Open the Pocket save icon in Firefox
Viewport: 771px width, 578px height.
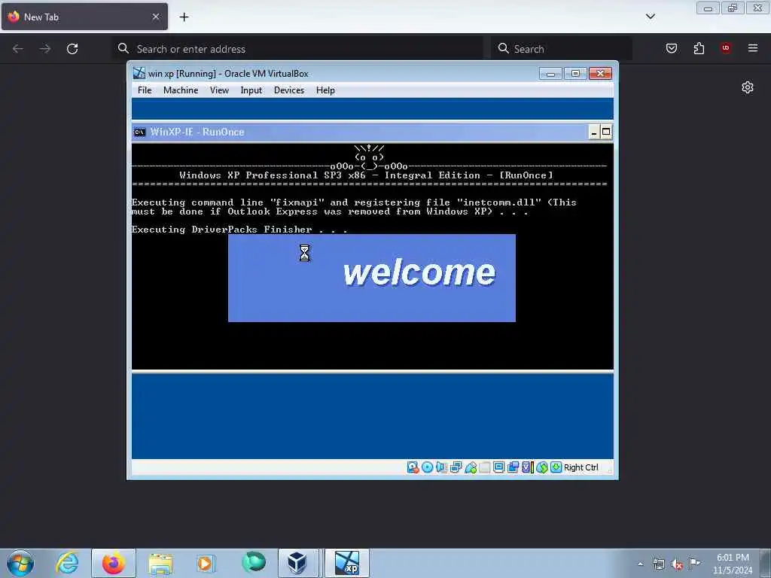pos(672,48)
